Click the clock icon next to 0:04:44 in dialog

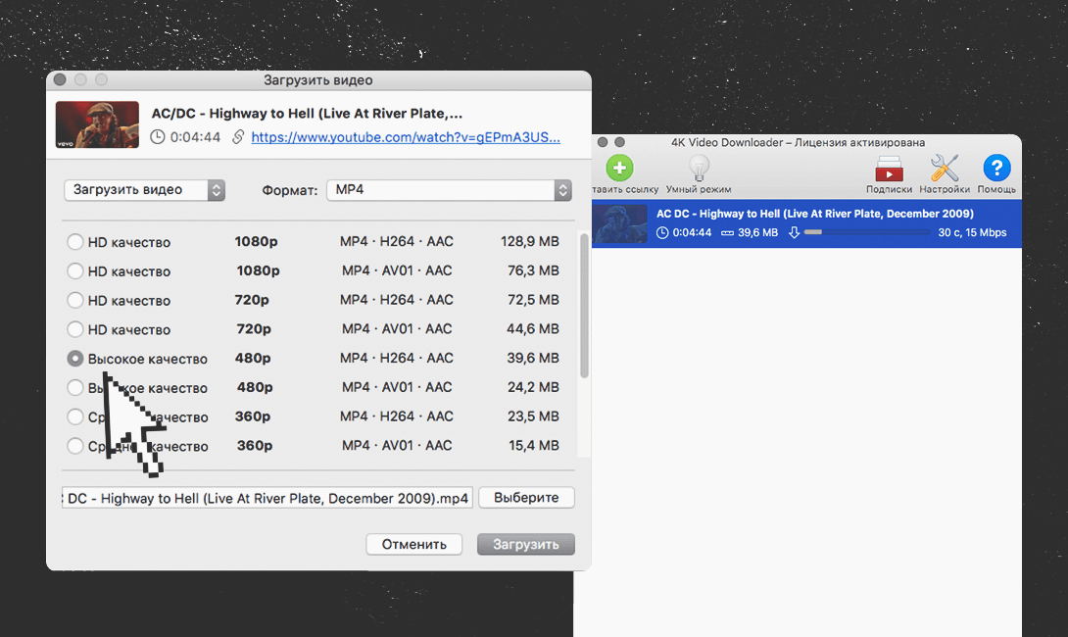[x=158, y=137]
